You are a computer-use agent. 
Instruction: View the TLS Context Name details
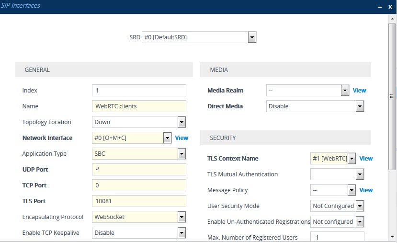point(366,159)
